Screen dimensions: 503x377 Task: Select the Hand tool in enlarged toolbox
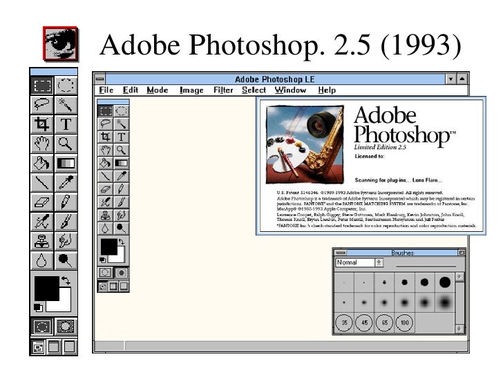click(42, 144)
